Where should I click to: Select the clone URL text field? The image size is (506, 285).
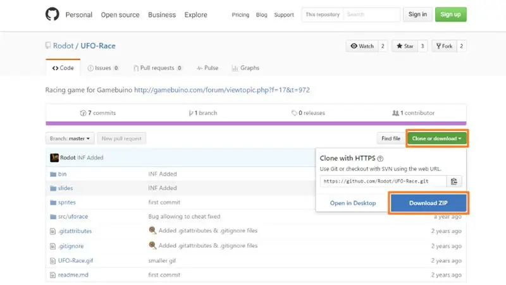click(x=383, y=181)
